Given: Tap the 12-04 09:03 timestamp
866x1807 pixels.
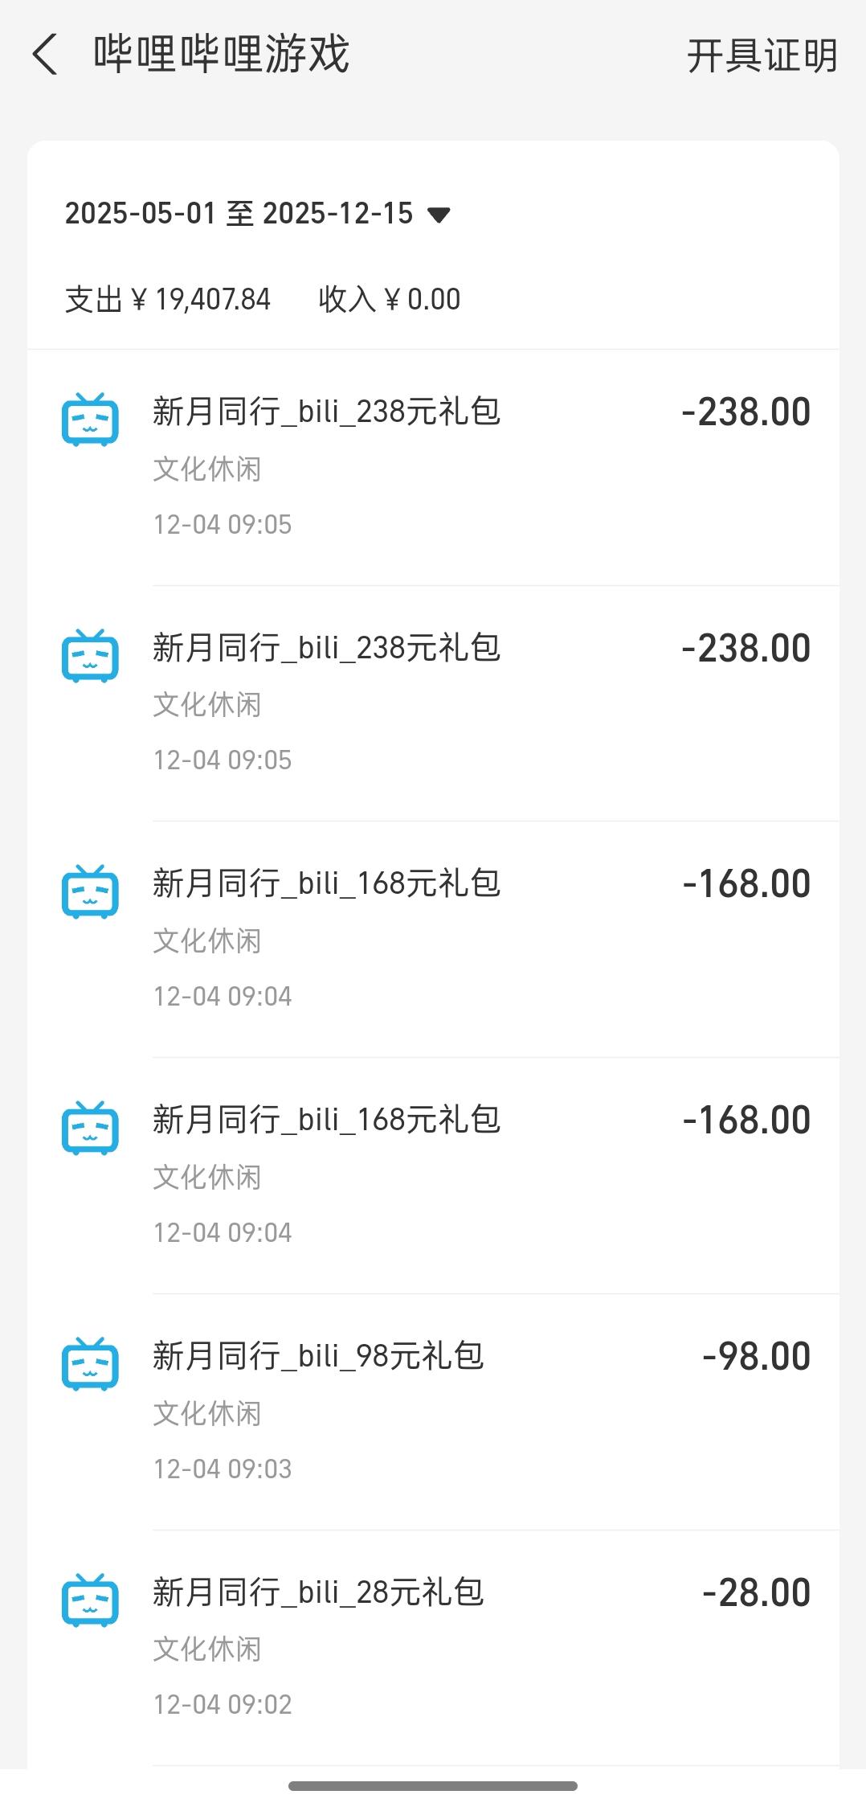Looking at the screenshot, I should click(223, 1469).
